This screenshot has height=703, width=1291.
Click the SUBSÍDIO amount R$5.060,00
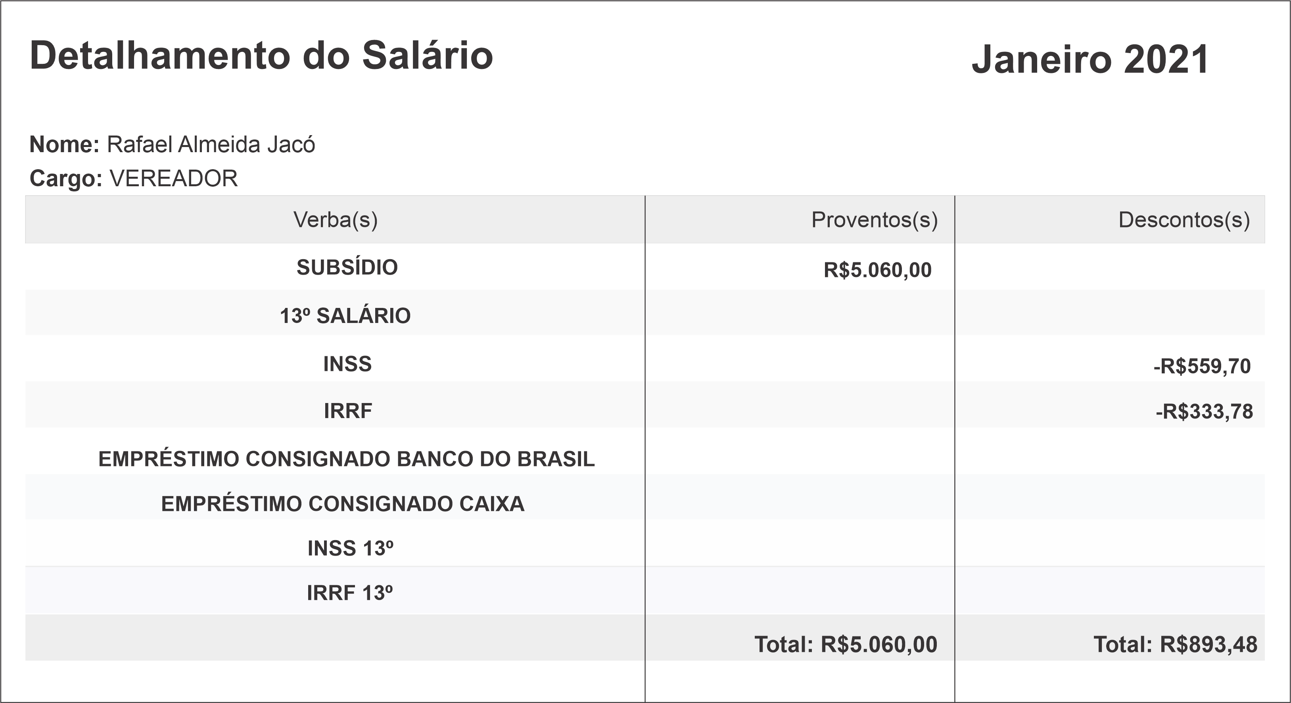878,270
